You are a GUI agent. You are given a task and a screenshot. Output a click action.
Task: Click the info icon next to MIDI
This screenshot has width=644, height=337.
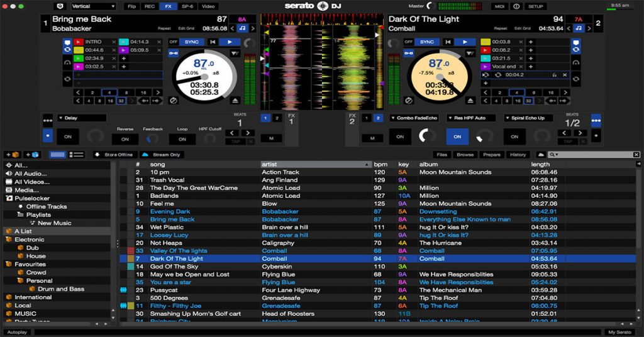[516, 6]
